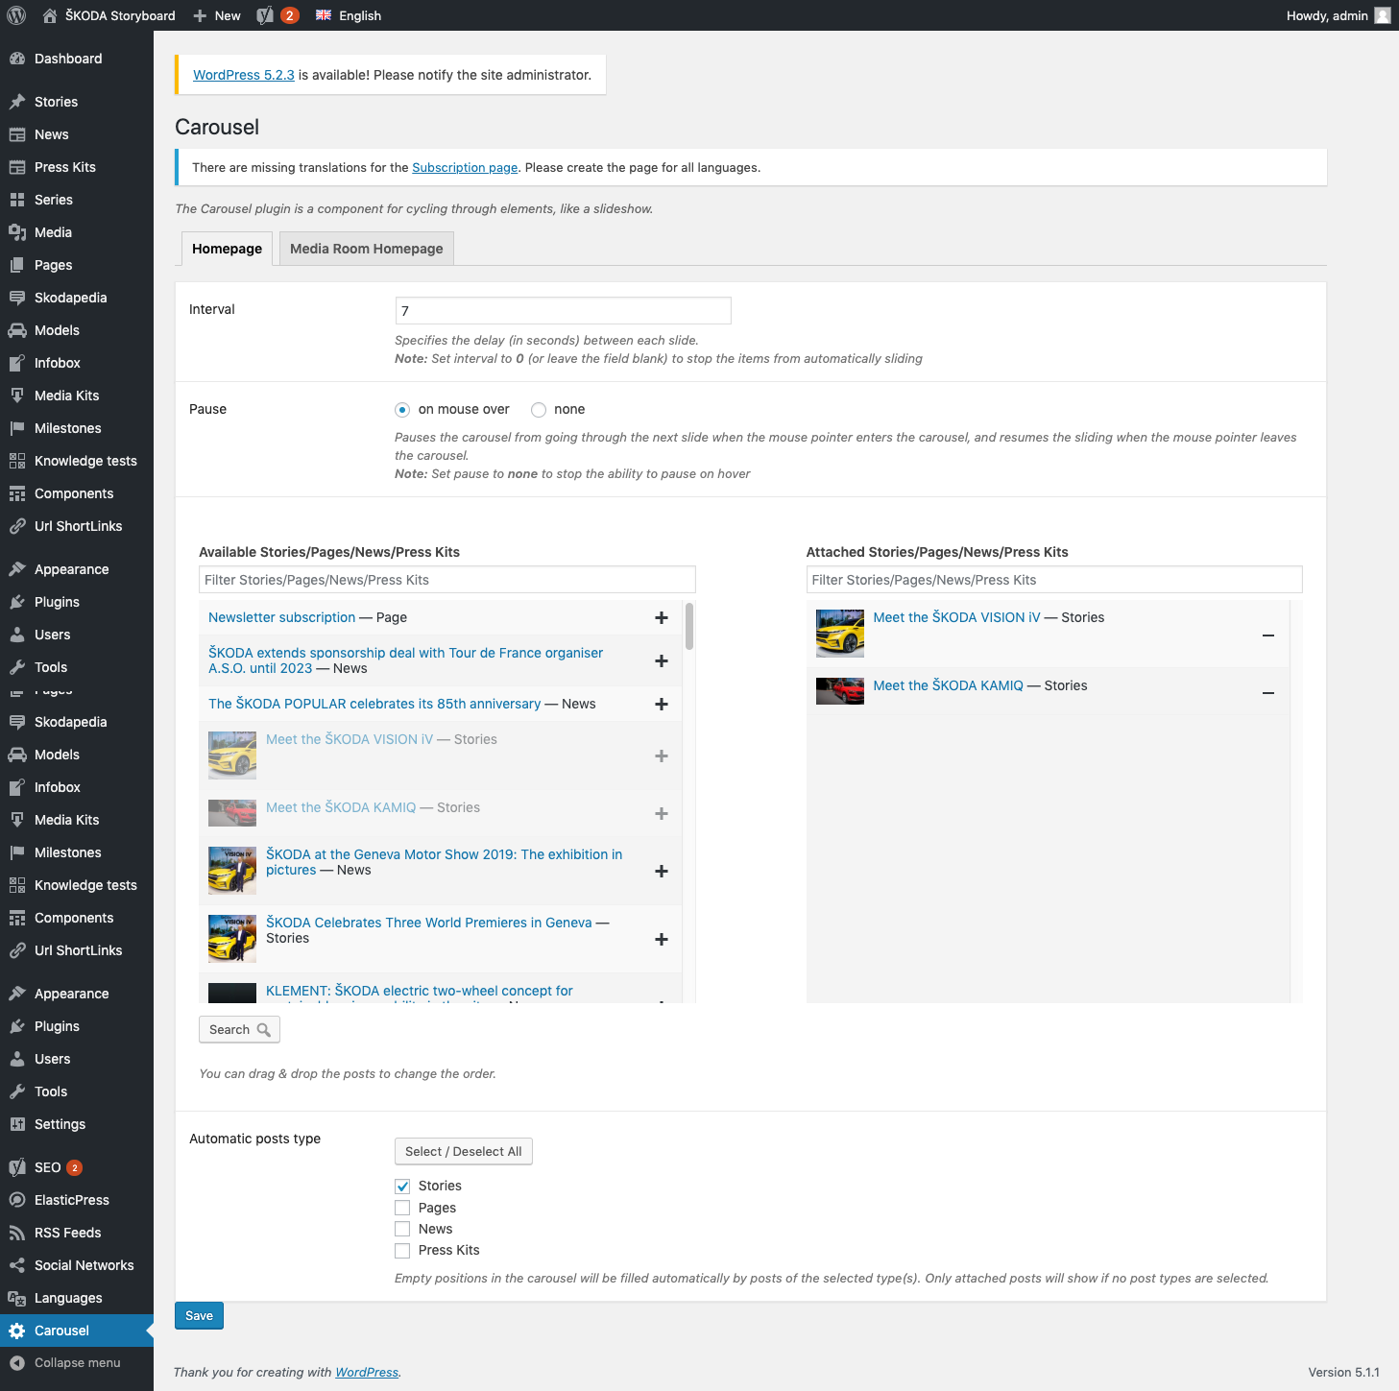Switch to the Media Room Homepage tab
The width and height of the screenshot is (1399, 1391).
[367, 249]
